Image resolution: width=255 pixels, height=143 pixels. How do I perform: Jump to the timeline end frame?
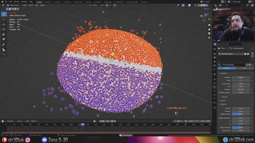pos(115,121)
